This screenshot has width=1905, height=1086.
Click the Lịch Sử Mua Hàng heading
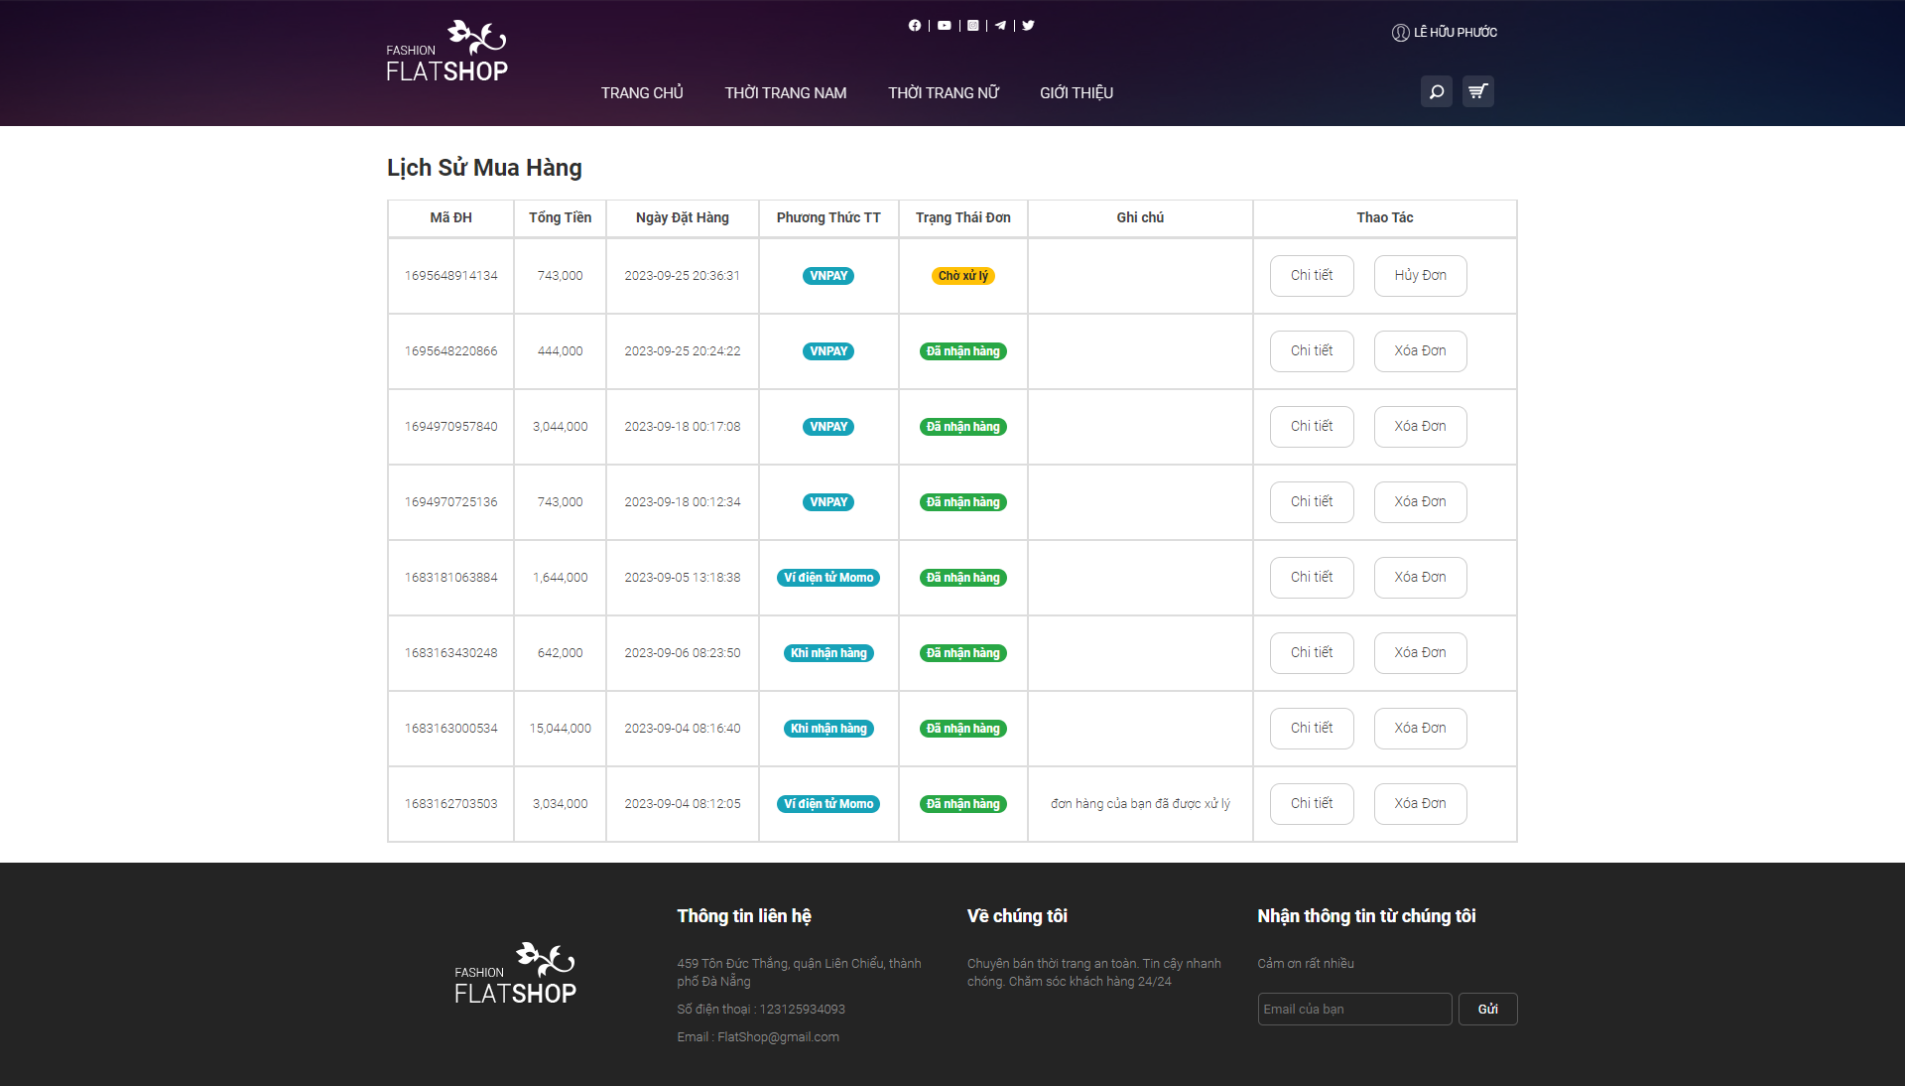pos(484,168)
